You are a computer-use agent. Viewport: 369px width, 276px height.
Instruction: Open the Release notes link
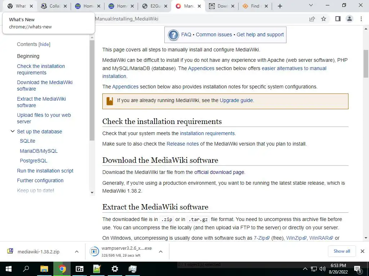(183, 144)
